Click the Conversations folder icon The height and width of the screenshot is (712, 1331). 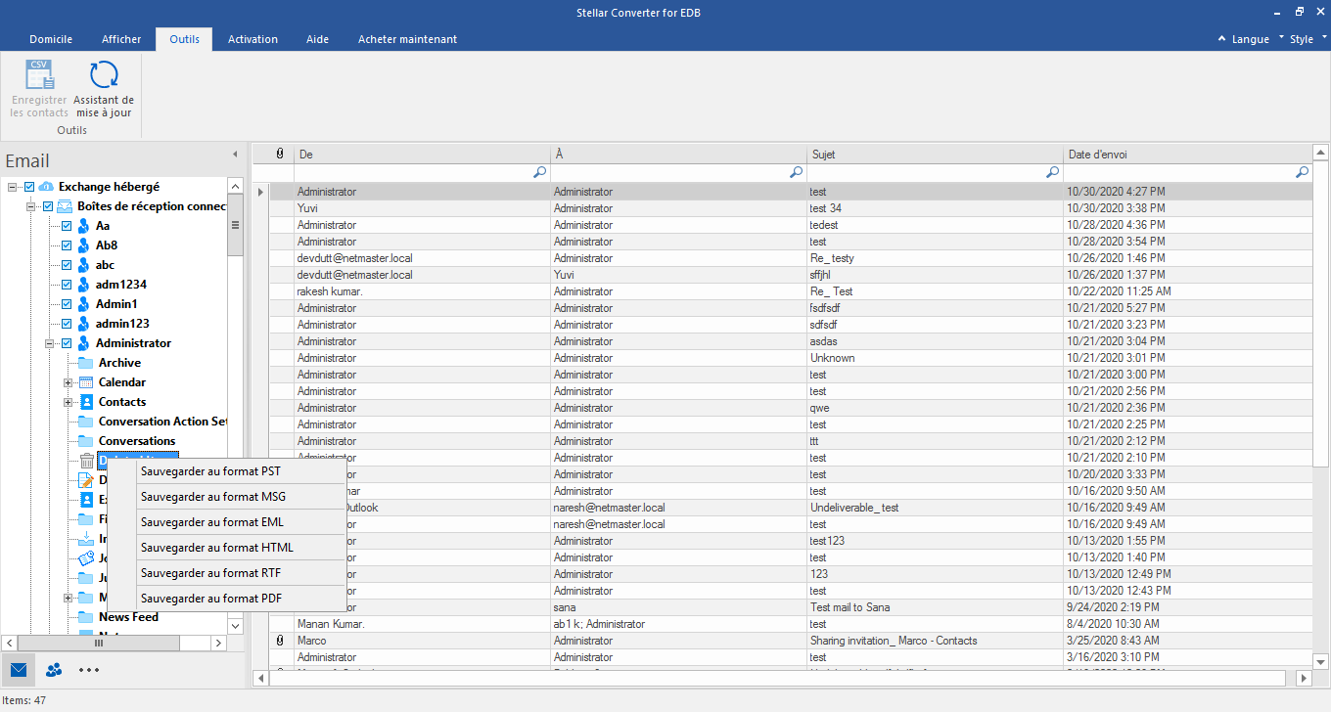click(x=86, y=441)
